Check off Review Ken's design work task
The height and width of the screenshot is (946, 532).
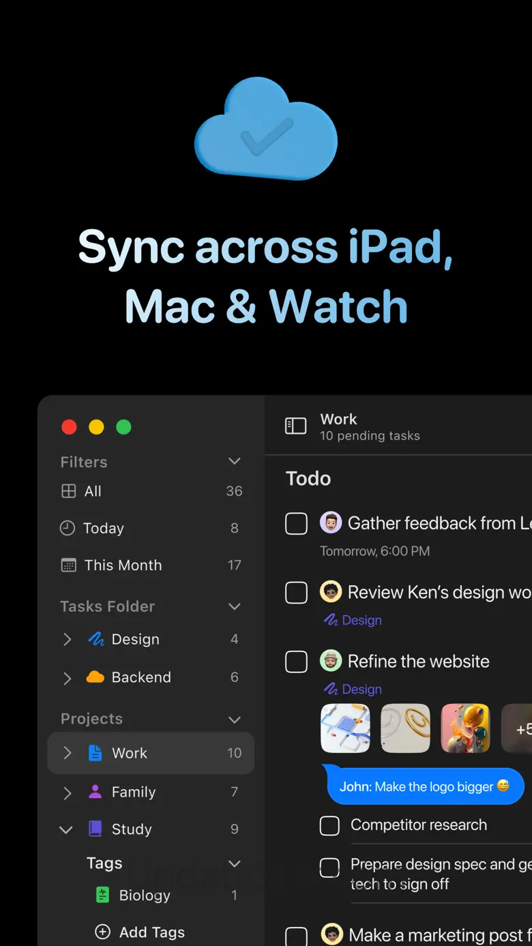296,592
